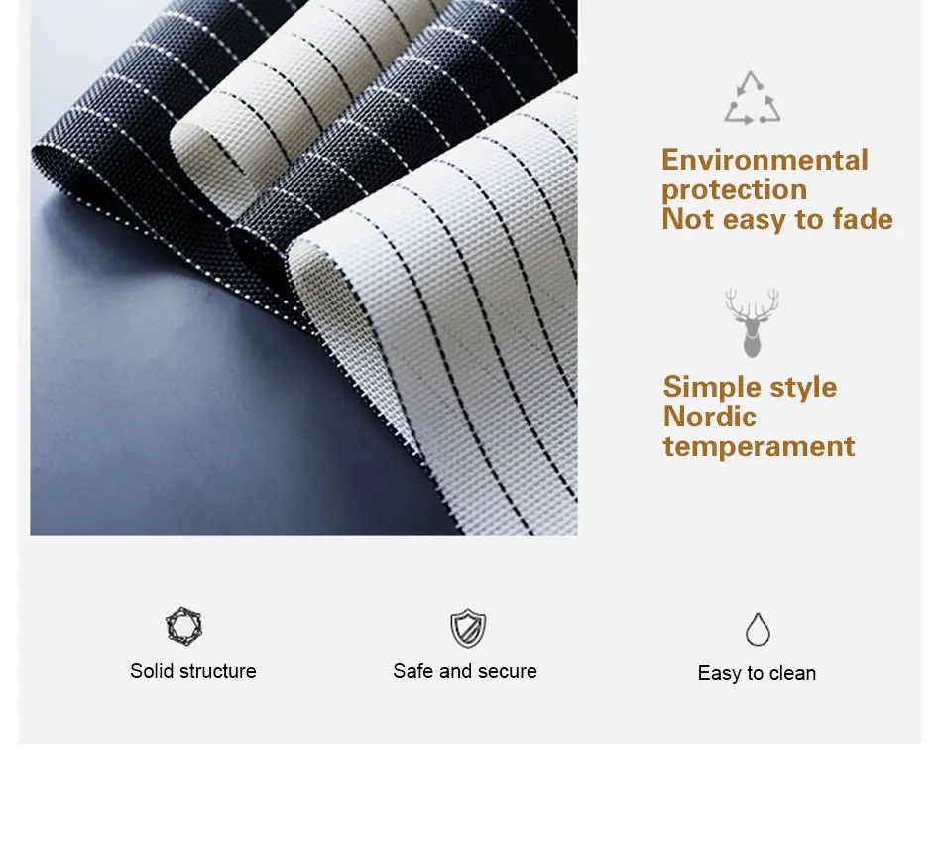The height and width of the screenshot is (842, 942).
Task: Click the recycling arrows triangle icon
Action: [x=753, y=98]
